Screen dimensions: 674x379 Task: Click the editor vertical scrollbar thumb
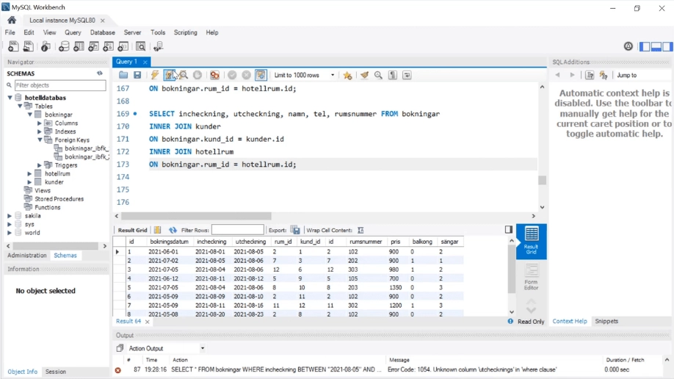(542, 180)
